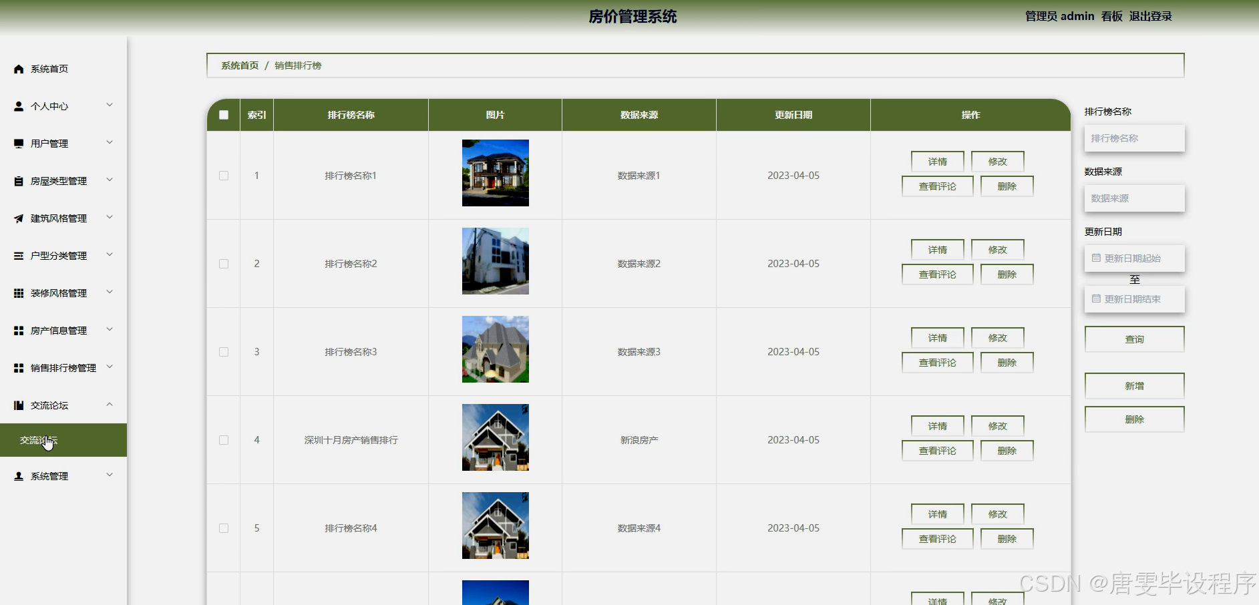Click calendar icon in 更新日期起始 field

point(1096,258)
